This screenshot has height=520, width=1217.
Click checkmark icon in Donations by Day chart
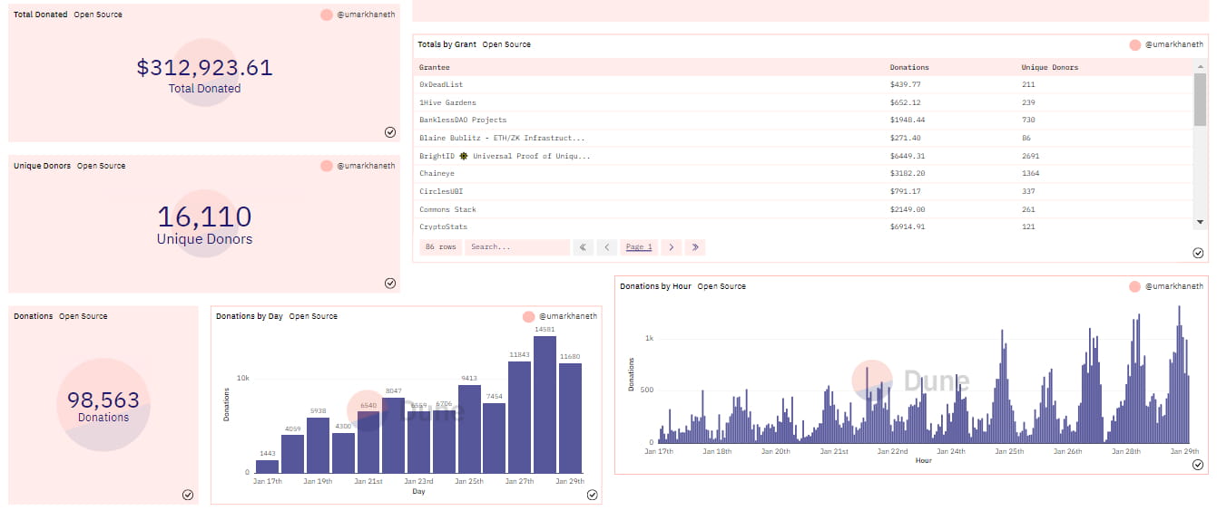(592, 495)
